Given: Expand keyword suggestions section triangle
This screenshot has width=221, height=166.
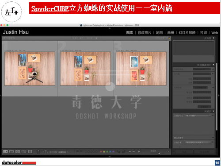Looking at the screenshot, I should pyautogui.click(x=213, y=138).
